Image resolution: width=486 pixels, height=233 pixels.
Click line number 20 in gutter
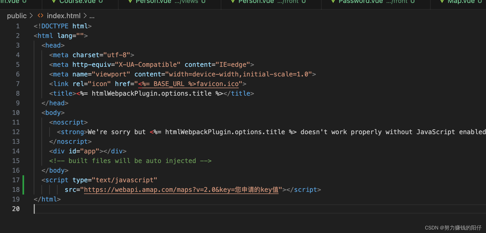(x=16, y=209)
